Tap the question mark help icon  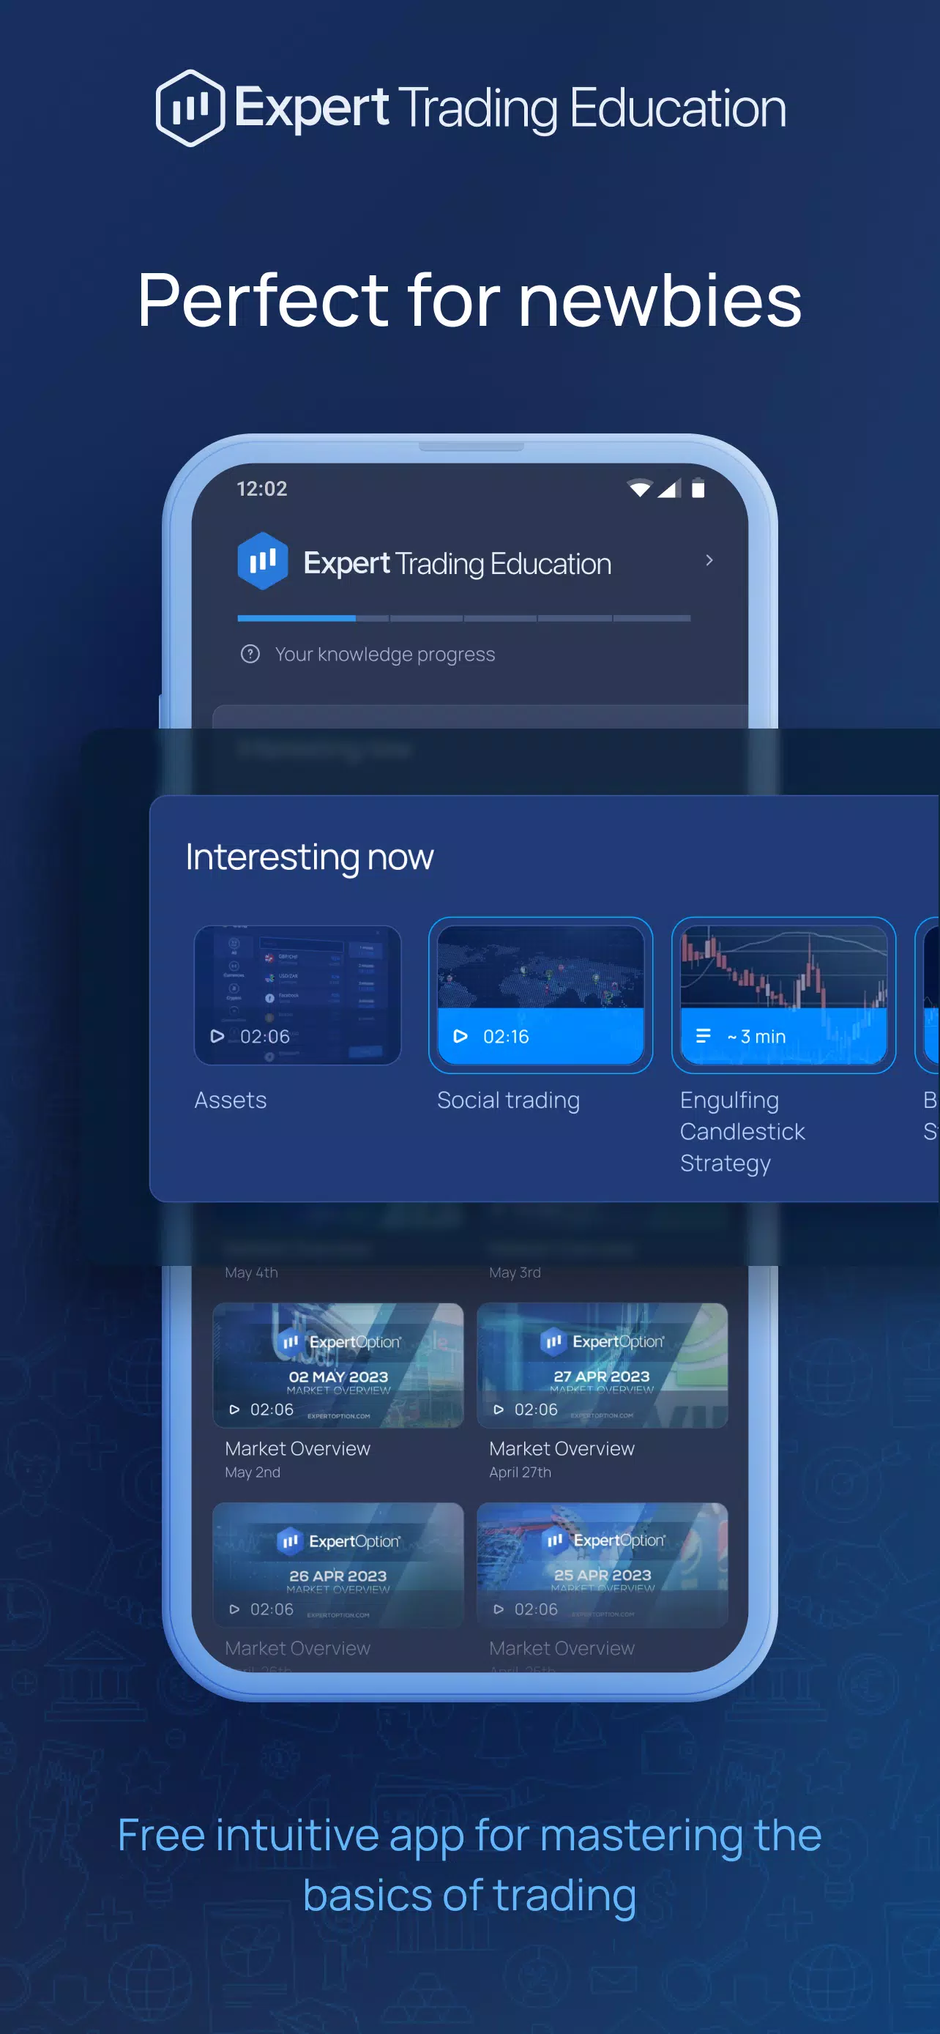click(250, 654)
